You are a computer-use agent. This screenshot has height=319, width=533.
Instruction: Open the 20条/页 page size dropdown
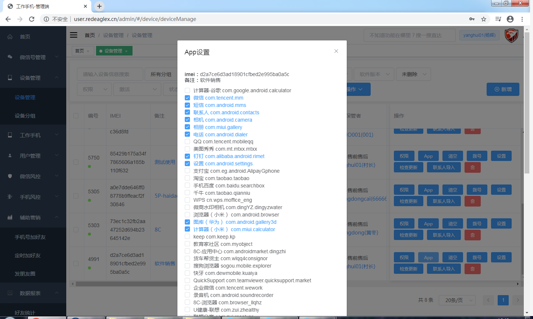coord(457,300)
